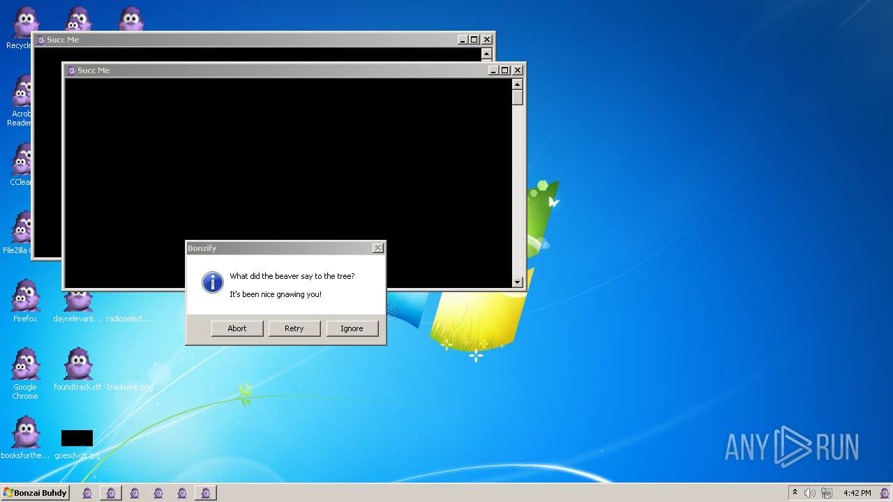Image resolution: width=893 pixels, height=502 pixels.
Task: Click the Retry button in Bonzify dialog
Action: point(294,328)
